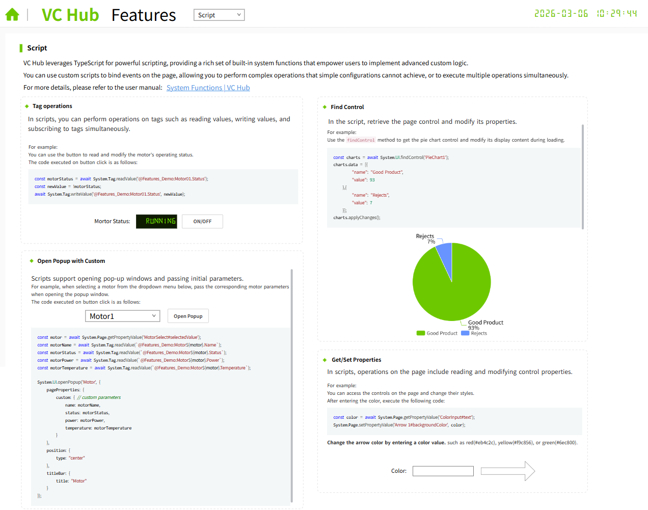Click the green home icon
This screenshot has width=648, height=510.
(x=12, y=15)
